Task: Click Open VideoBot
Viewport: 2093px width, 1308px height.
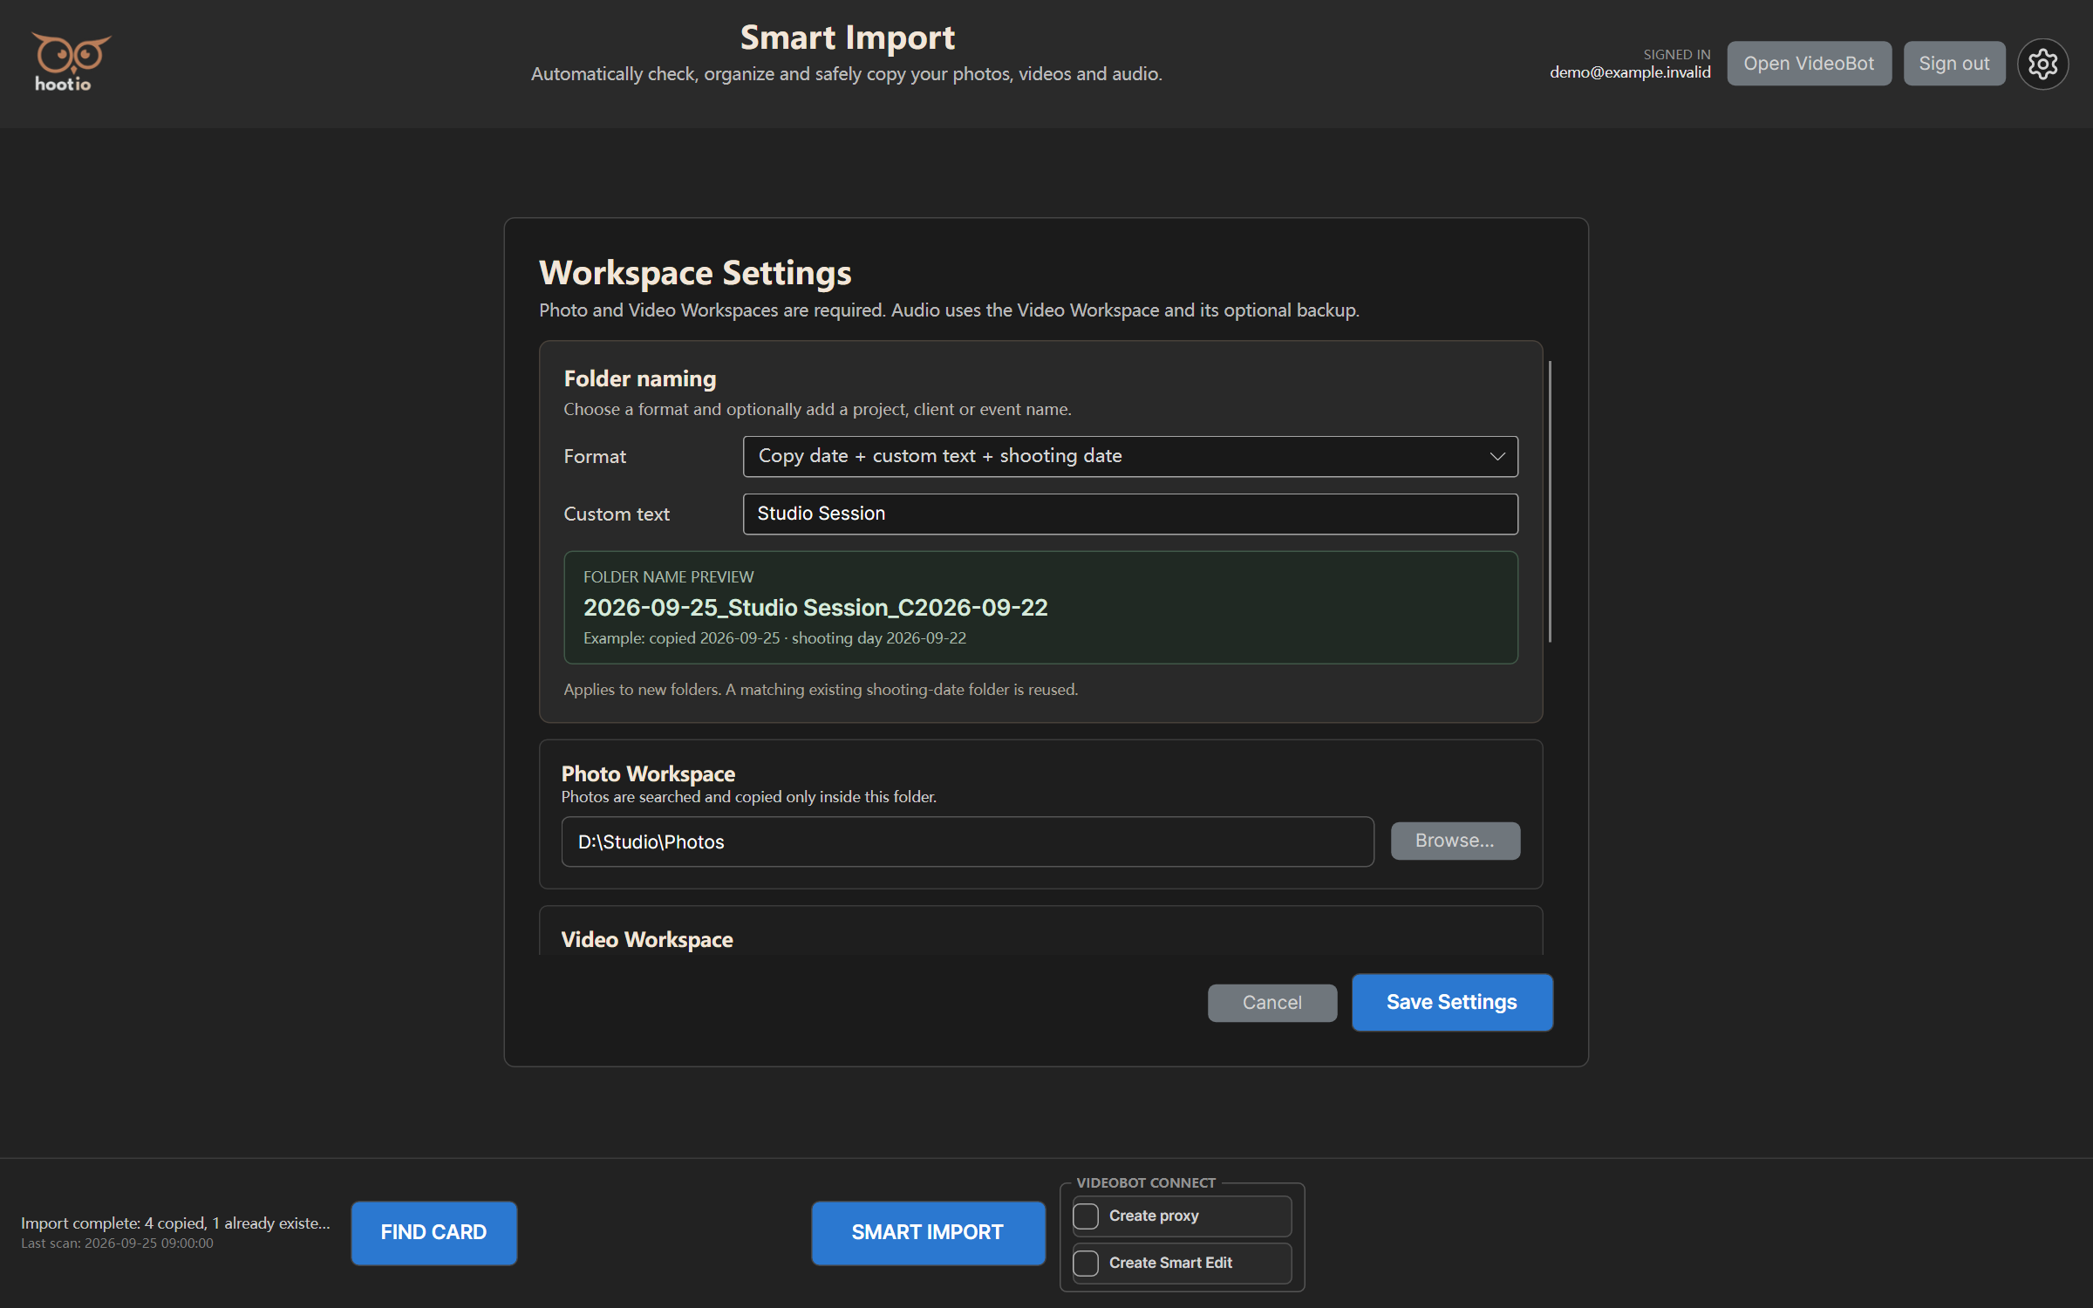Action: pos(1809,64)
